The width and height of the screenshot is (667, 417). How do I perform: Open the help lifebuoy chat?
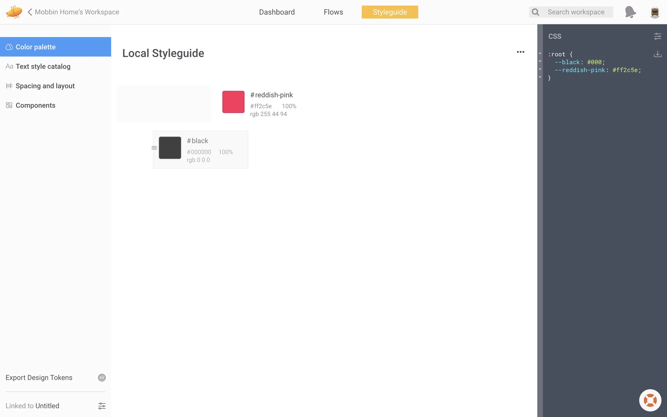pyautogui.click(x=650, y=400)
